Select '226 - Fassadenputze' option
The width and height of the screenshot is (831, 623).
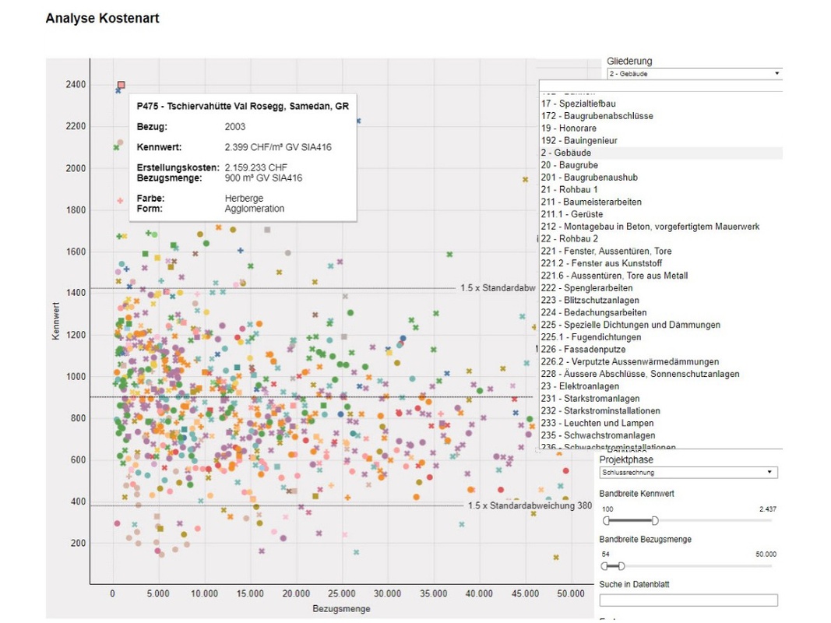(660, 349)
